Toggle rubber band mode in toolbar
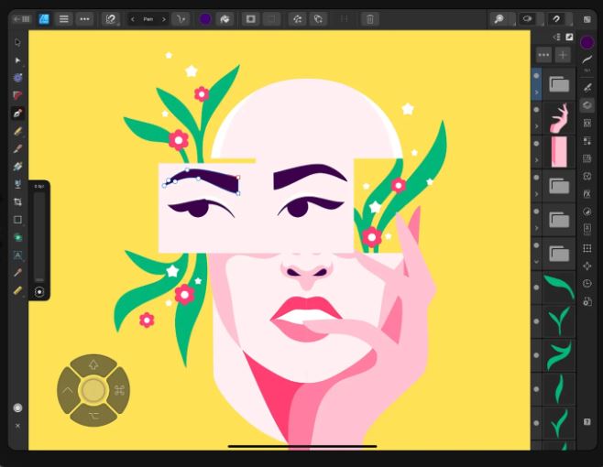The image size is (603, 467). (x=111, y=19)
